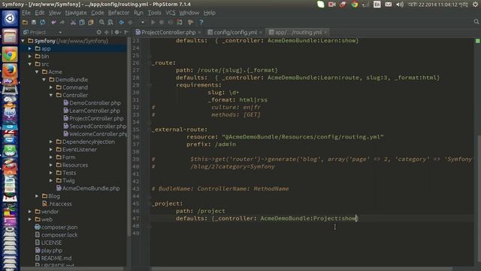Click the Help question mark icon

coord(201,22)
